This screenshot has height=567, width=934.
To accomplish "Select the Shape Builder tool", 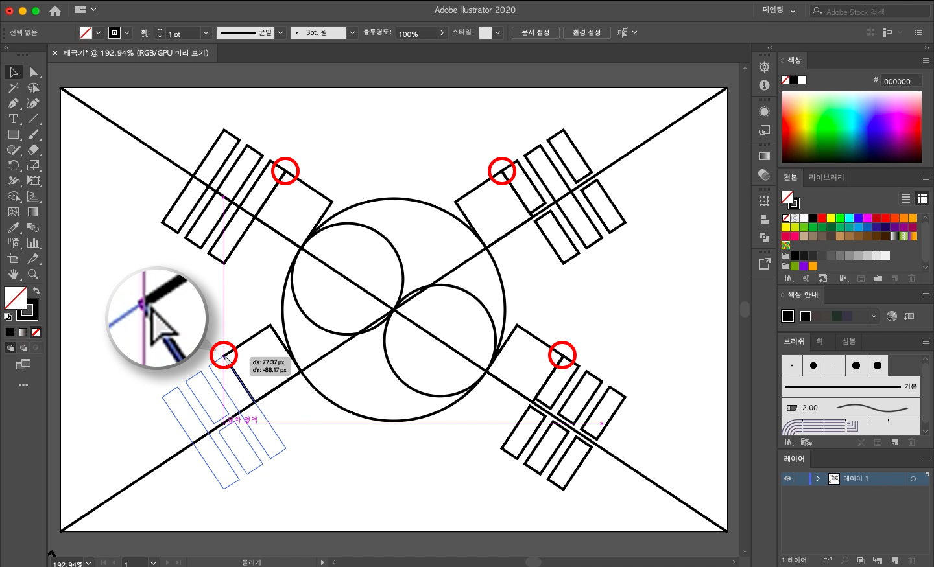I will tap(13, 196).
